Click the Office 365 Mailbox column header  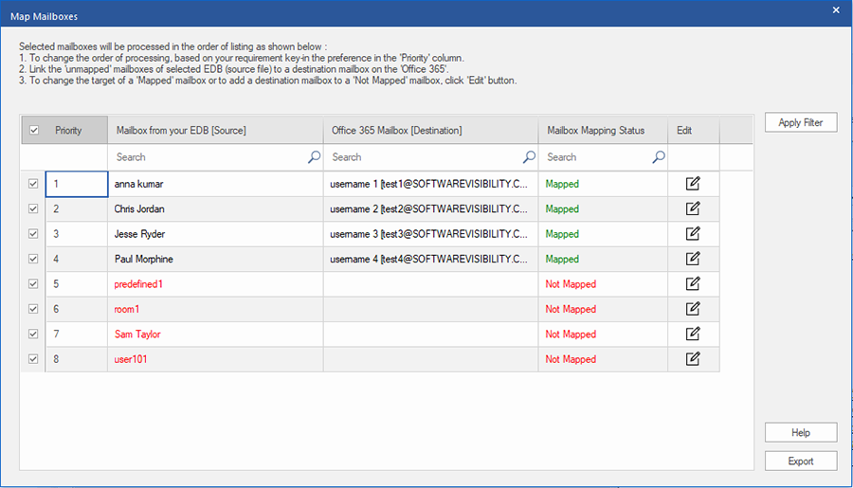(x=431, y=131)
